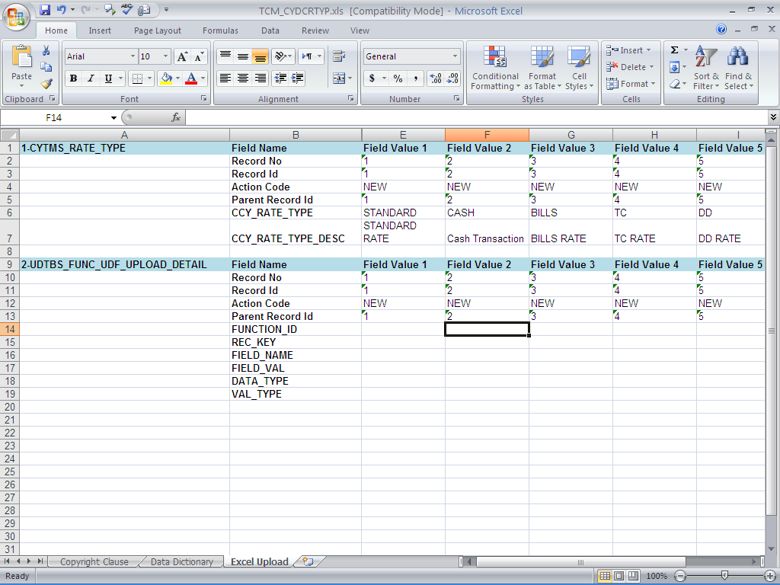Open the Data ribbon tab
Screen dimensions: 780x585
270,30
